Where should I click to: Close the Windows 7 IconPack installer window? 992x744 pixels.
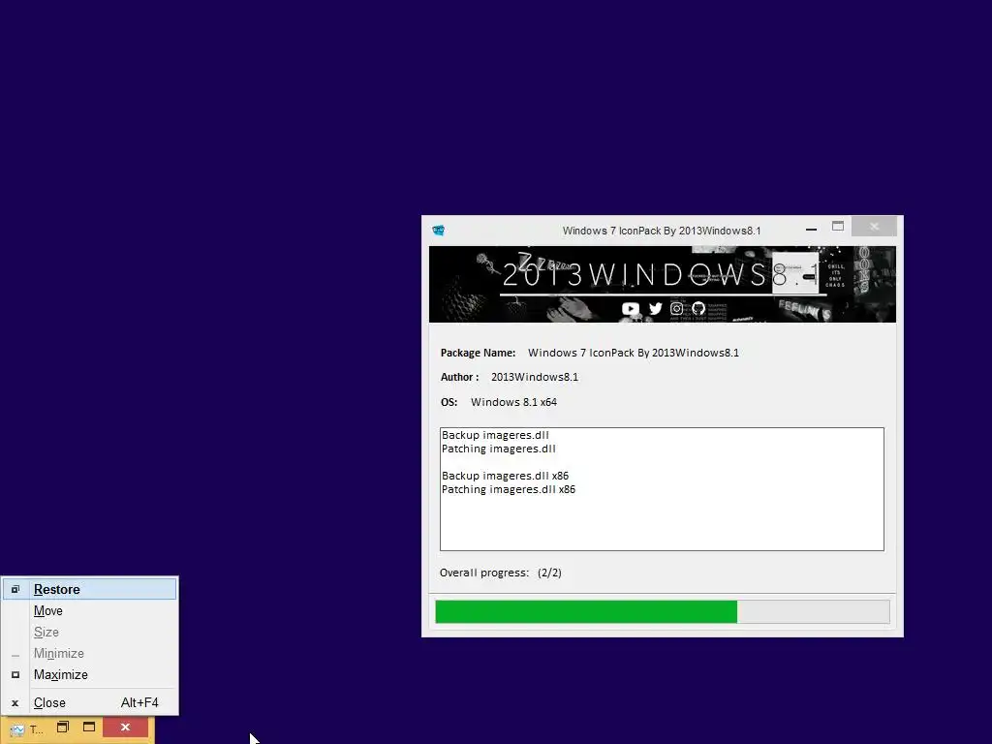(x=874, y=227)
